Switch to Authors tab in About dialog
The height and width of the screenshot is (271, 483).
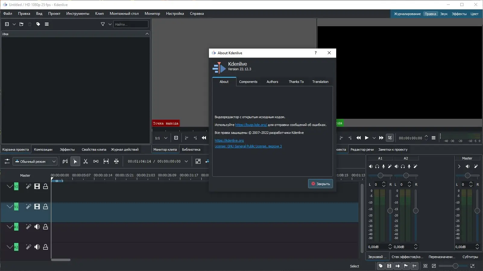coord(272,82)
